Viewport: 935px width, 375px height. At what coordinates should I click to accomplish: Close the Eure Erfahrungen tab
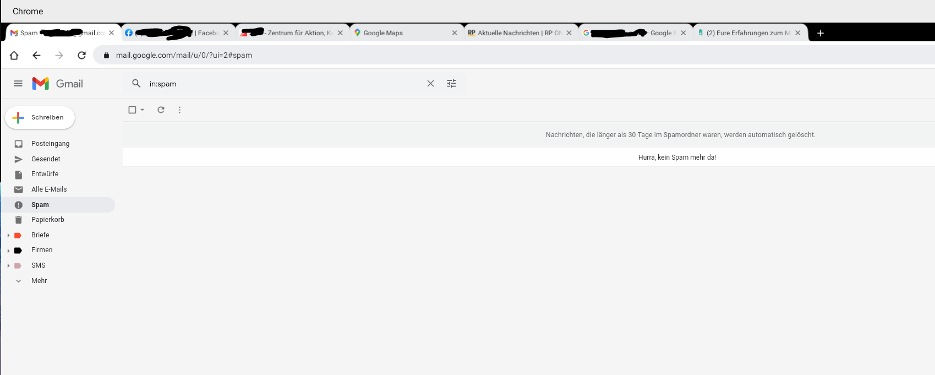tap(798, 33)
